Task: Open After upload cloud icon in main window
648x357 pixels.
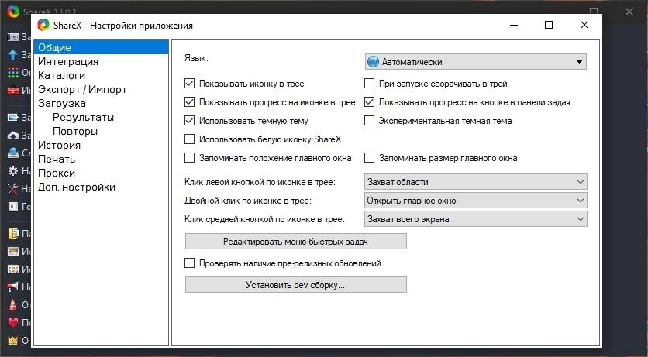Action: coord(13,135)
